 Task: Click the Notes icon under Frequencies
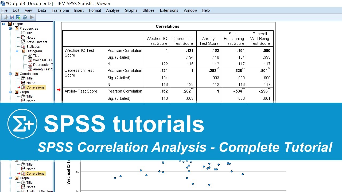[x=23, y=38]
